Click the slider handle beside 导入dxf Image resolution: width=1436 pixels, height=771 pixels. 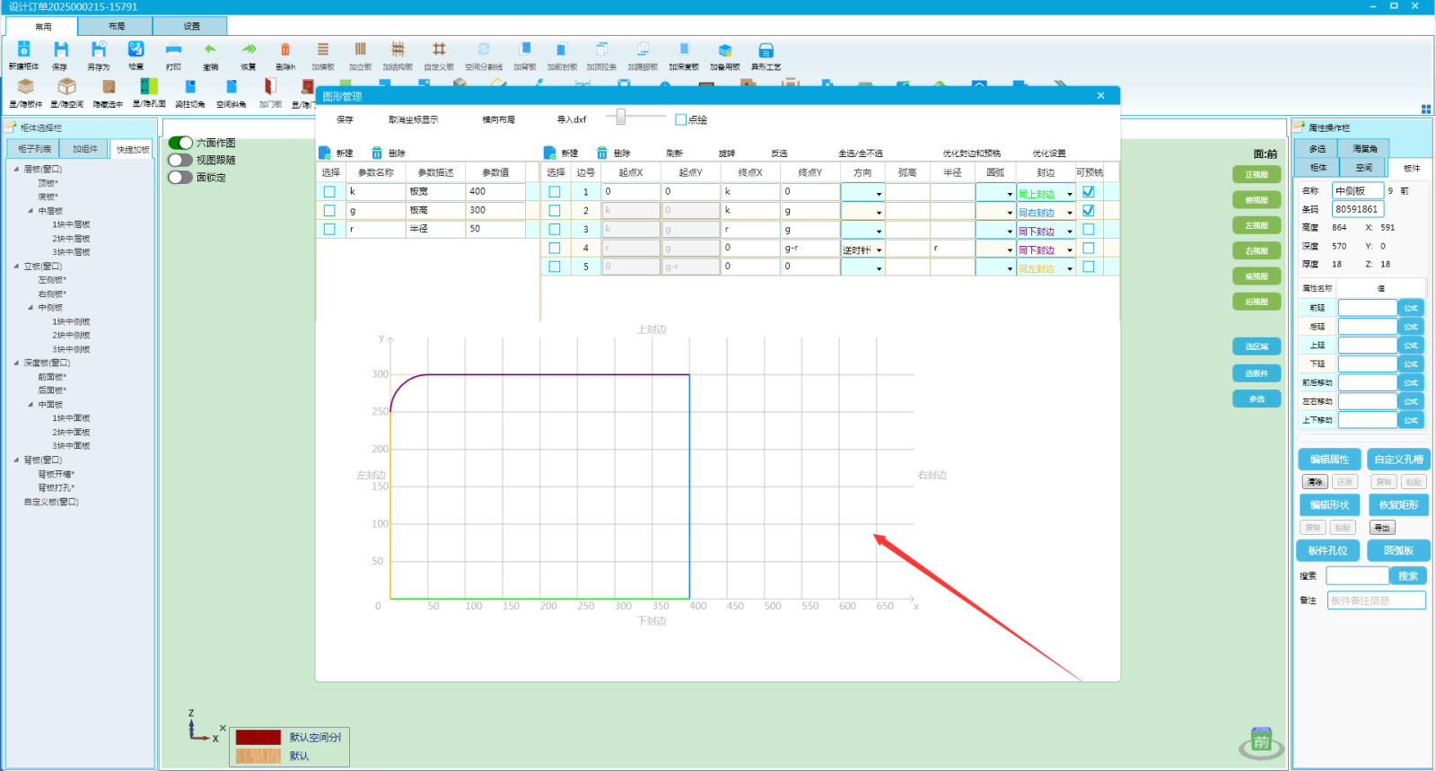click(620, 117)
